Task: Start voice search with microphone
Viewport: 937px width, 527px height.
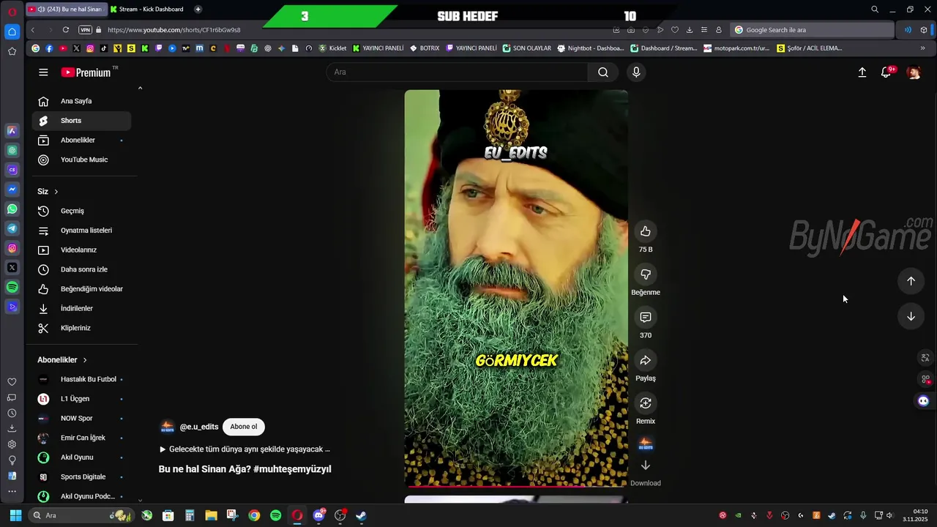Action: tap(636, 72)
